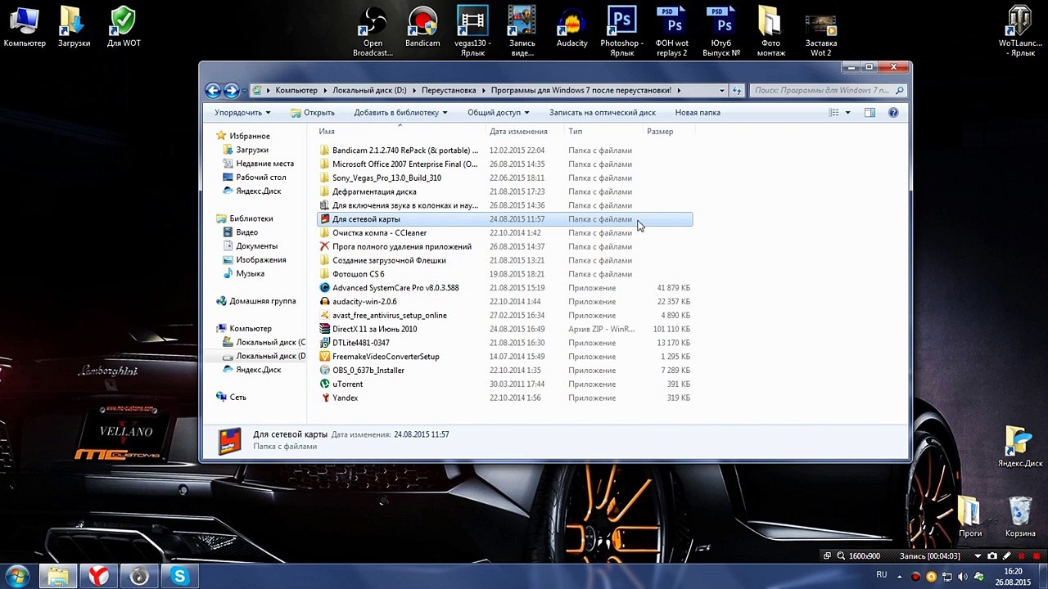This screenshot has width=1048, height=589.
Task: Select Загрузки in the navigation pane
Action: [252, 150]
